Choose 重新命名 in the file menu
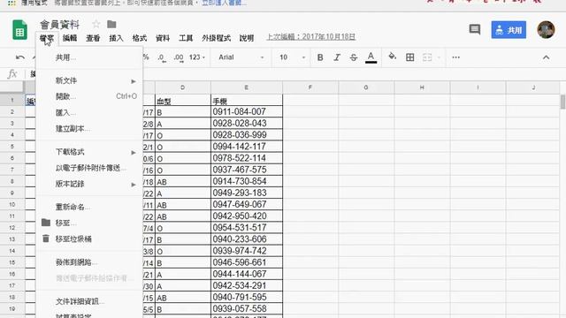 click(x=90, y=207)
